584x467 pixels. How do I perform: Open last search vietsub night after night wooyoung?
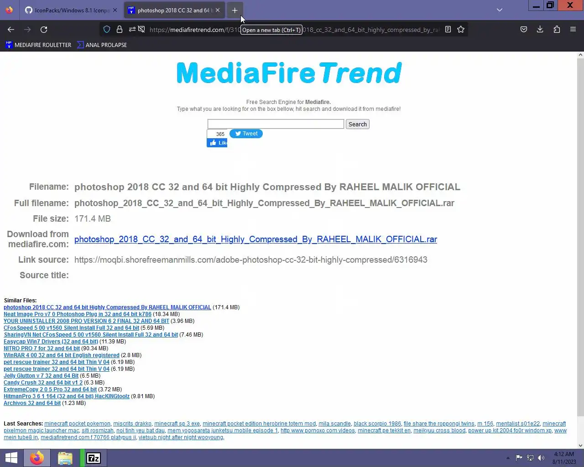[181, 437]
